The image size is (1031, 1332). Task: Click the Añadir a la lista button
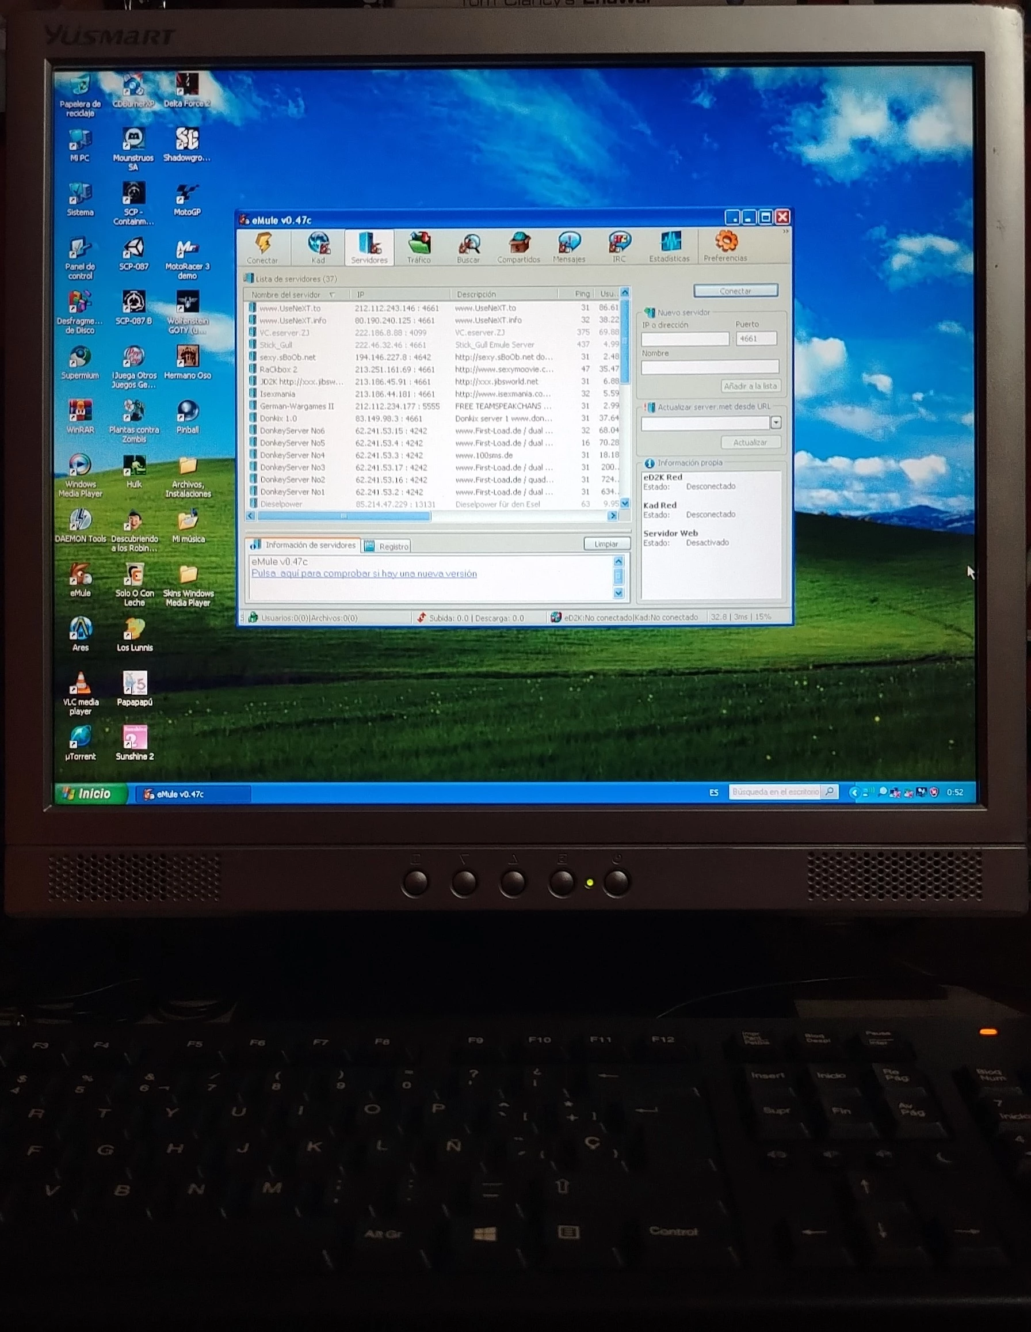751,386
